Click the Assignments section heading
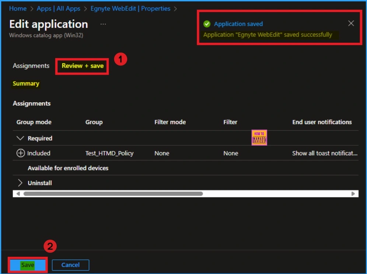Viewport: 367px width, 274px height. tap(32, 103)
